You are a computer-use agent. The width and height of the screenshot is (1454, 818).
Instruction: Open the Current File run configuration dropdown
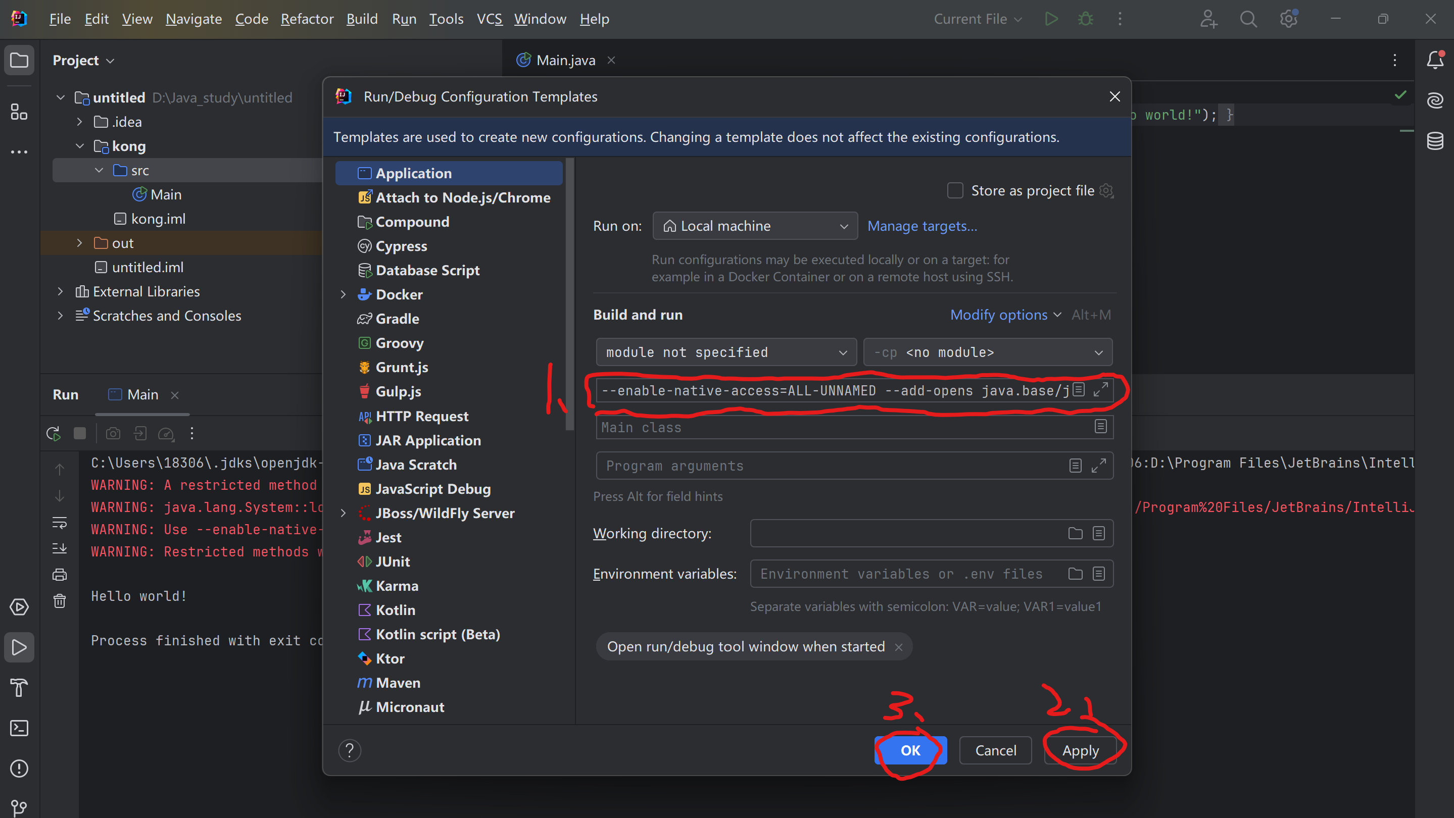click(978, 19)
